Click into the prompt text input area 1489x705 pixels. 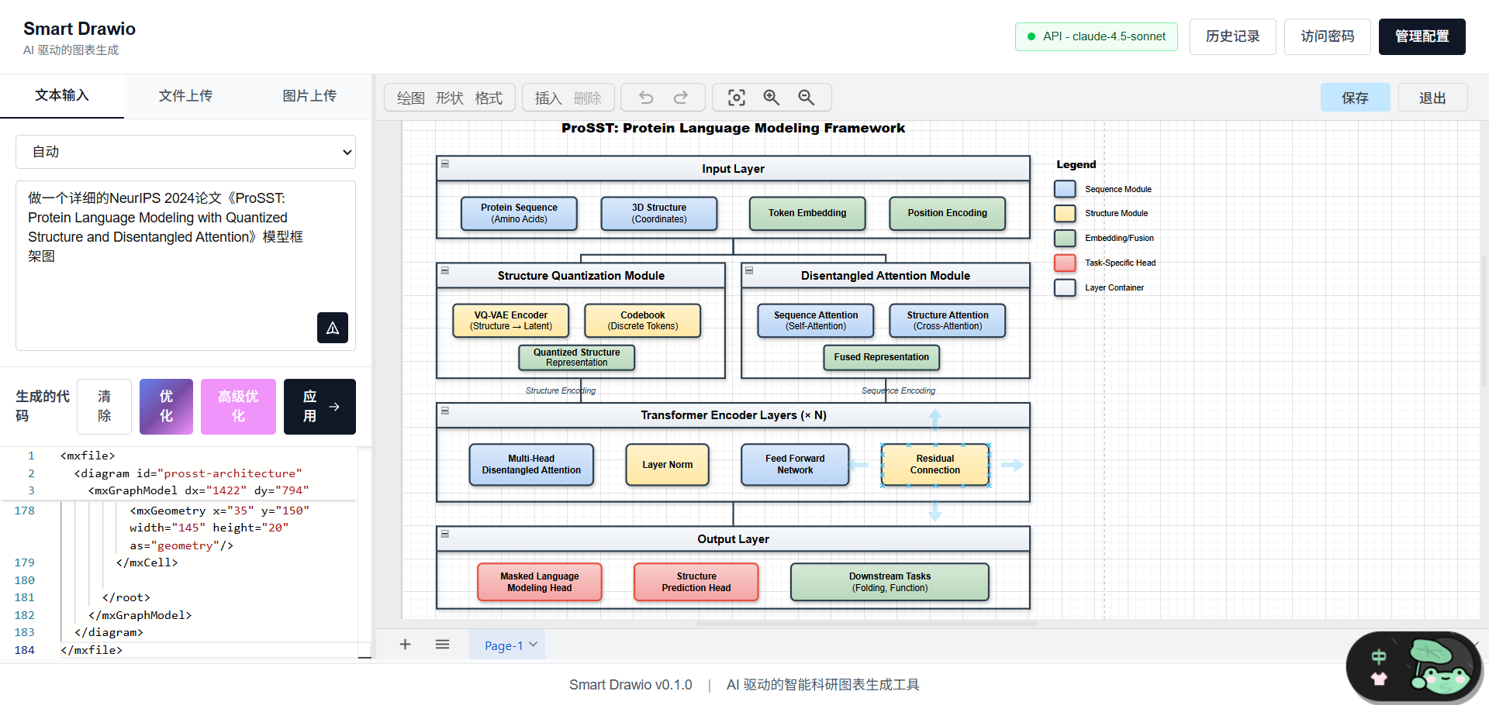coord(185,266)
